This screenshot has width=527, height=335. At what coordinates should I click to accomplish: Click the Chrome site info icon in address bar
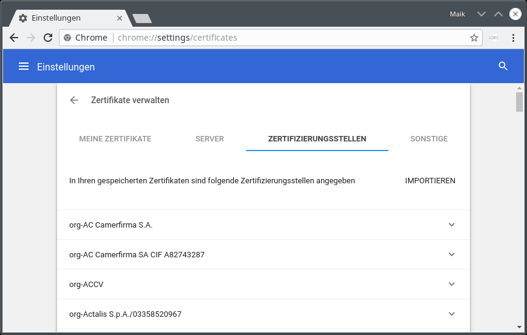click(x=67, y=38)
